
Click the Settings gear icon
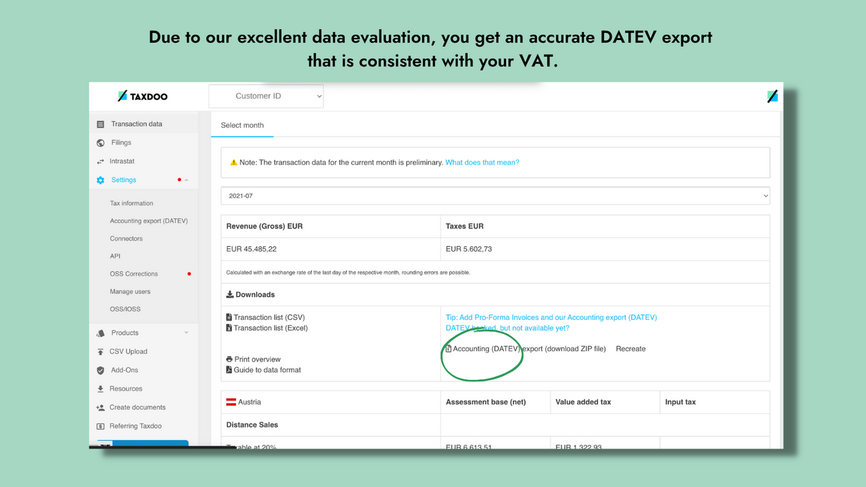(101, 180)
